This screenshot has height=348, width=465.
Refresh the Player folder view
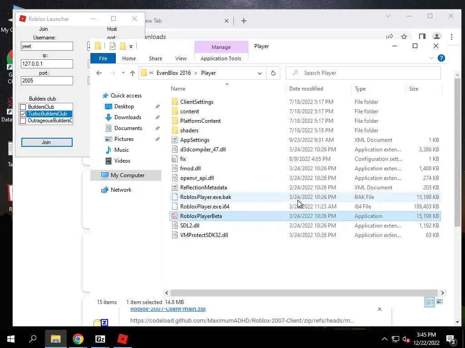click(273, 73)
